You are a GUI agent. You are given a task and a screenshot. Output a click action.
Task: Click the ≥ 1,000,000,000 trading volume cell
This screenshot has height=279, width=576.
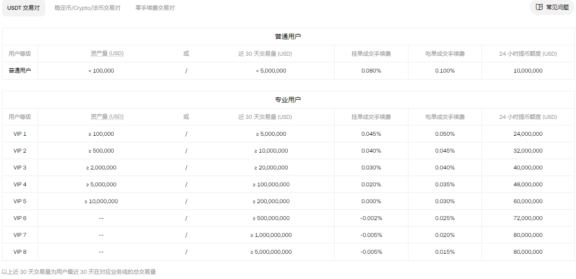click(271, 235)
